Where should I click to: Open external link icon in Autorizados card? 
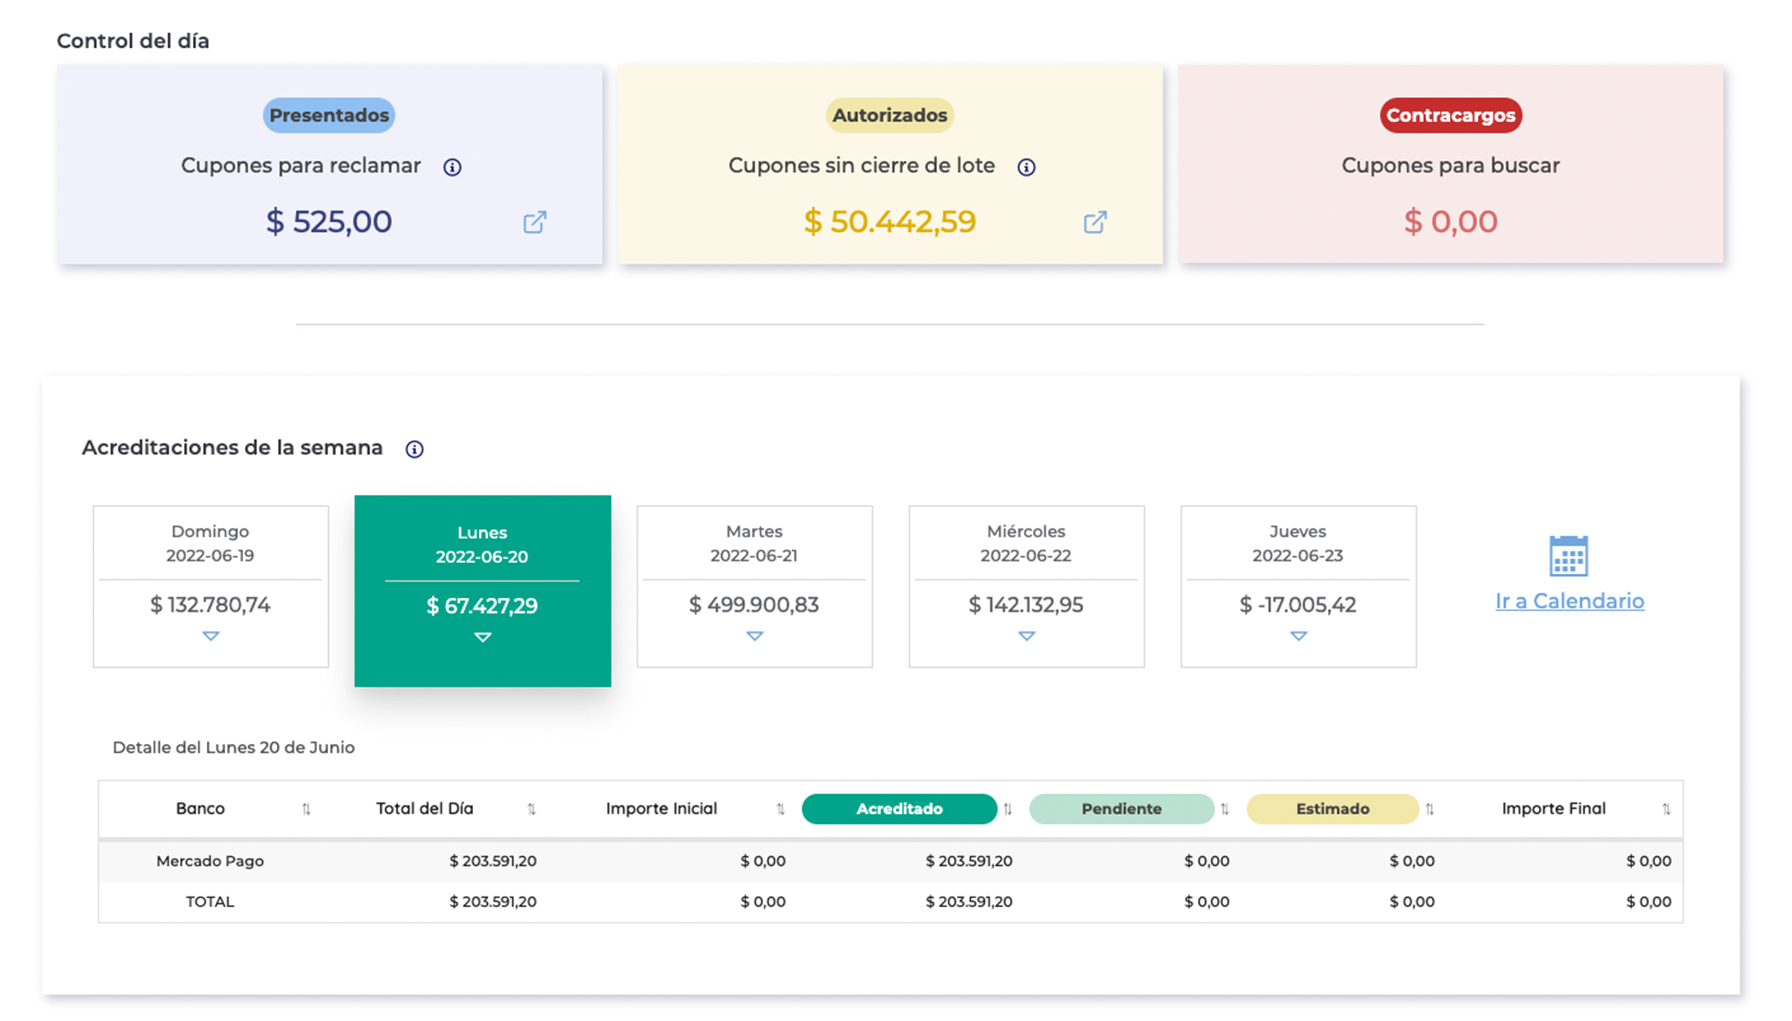1095,222
